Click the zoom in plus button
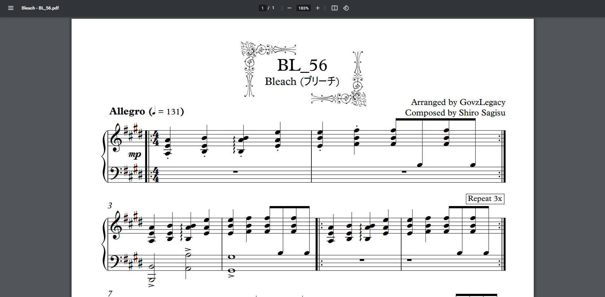 point(317,8)
